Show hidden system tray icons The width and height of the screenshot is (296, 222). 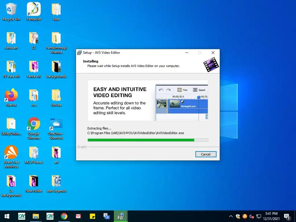point(231,216)
